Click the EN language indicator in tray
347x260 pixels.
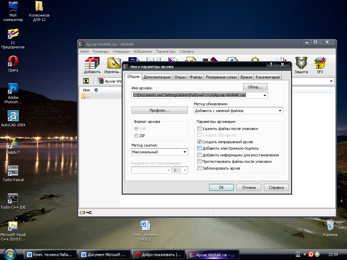click(298, 254)
